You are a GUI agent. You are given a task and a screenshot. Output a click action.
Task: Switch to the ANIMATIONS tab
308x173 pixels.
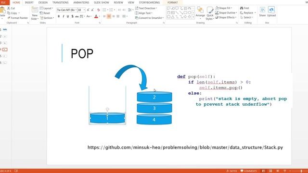(81, 2)
